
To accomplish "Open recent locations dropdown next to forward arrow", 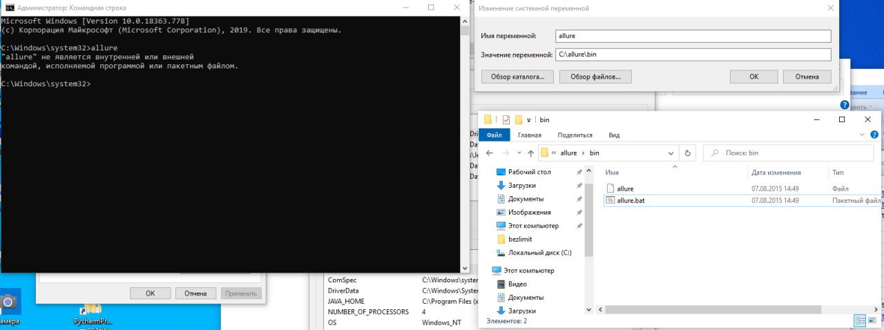I will pos(519,153).
